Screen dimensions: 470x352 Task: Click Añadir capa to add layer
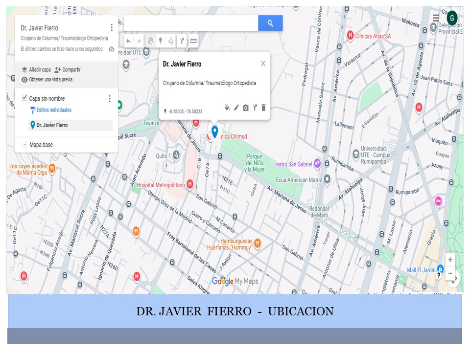[36, 70]
